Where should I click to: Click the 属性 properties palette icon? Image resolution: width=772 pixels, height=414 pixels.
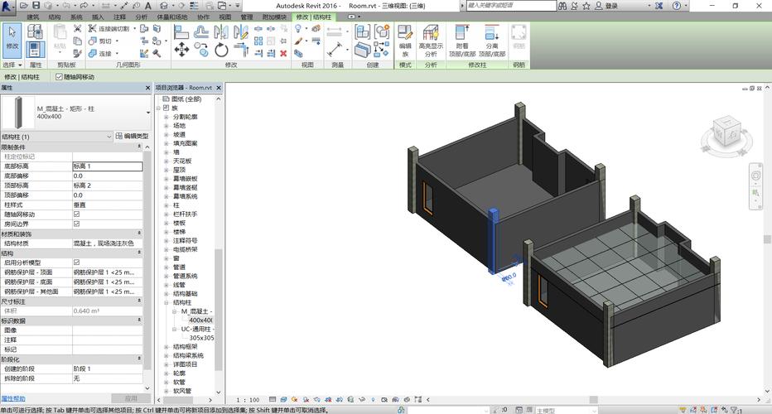point(36,50)
